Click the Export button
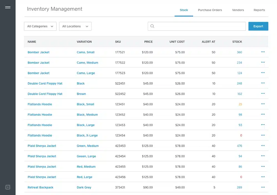This screenshot has height=195, width=277. 258,26
